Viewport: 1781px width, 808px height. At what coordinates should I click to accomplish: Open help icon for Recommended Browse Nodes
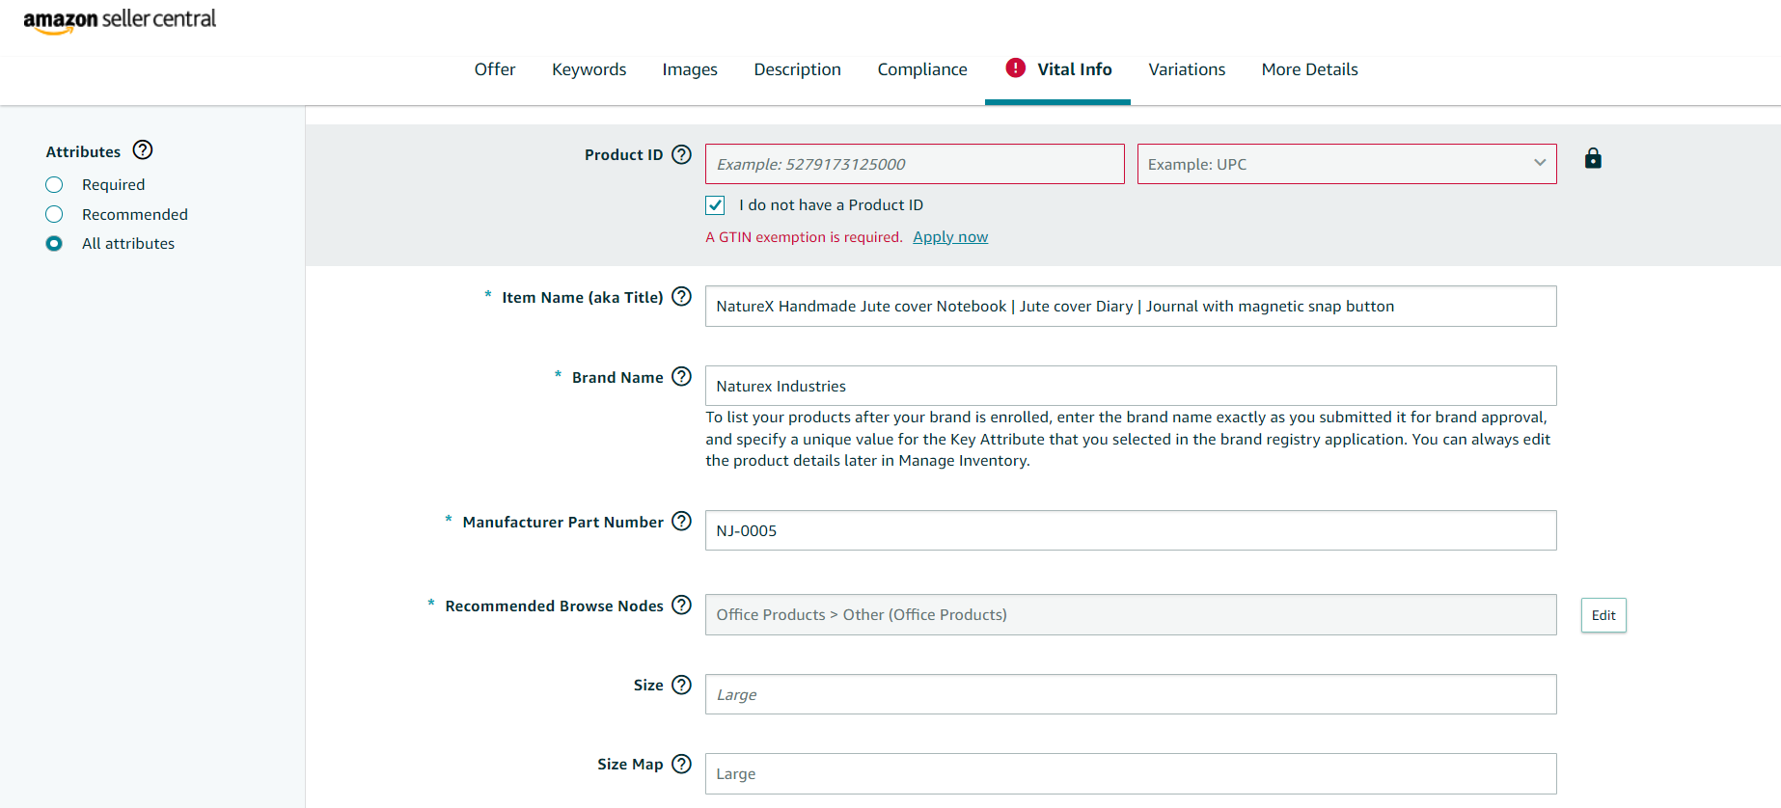click(682, 606)
